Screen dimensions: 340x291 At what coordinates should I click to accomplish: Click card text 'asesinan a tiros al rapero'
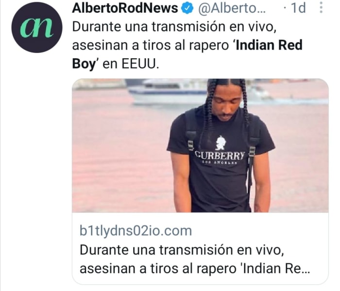tap(158, 269)
